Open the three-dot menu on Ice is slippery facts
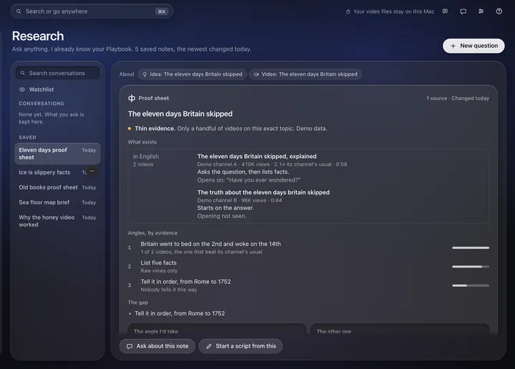 [92, 171]
